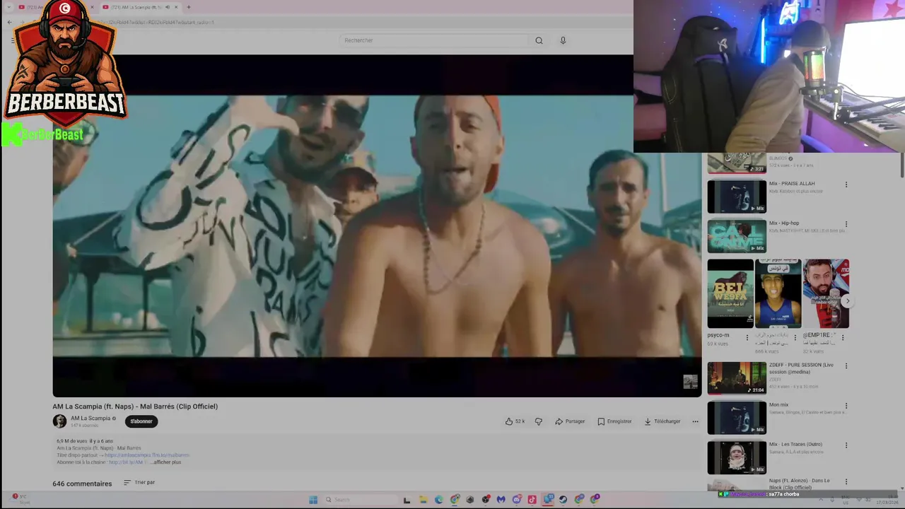Open options for @EMP1RE short
This screenshot has width=905, height=509.
tap(843, 338)
